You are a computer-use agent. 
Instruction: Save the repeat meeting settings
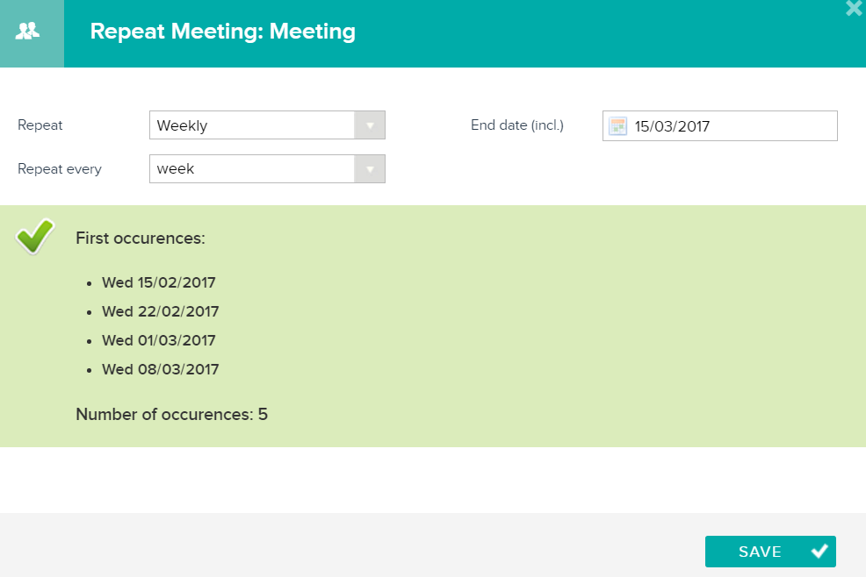(x=770, y=551)
